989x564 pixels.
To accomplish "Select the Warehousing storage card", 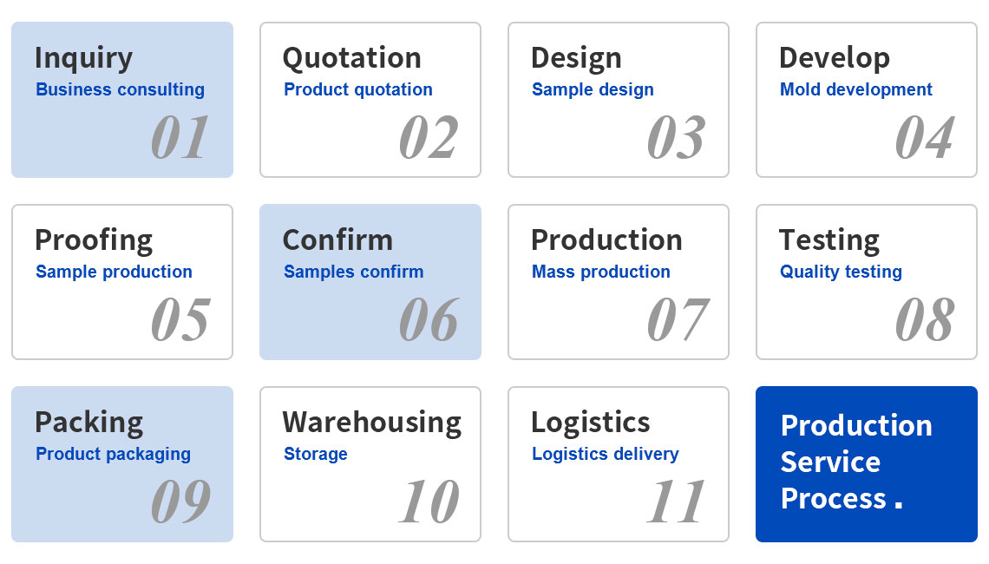I will coord(370,464).
